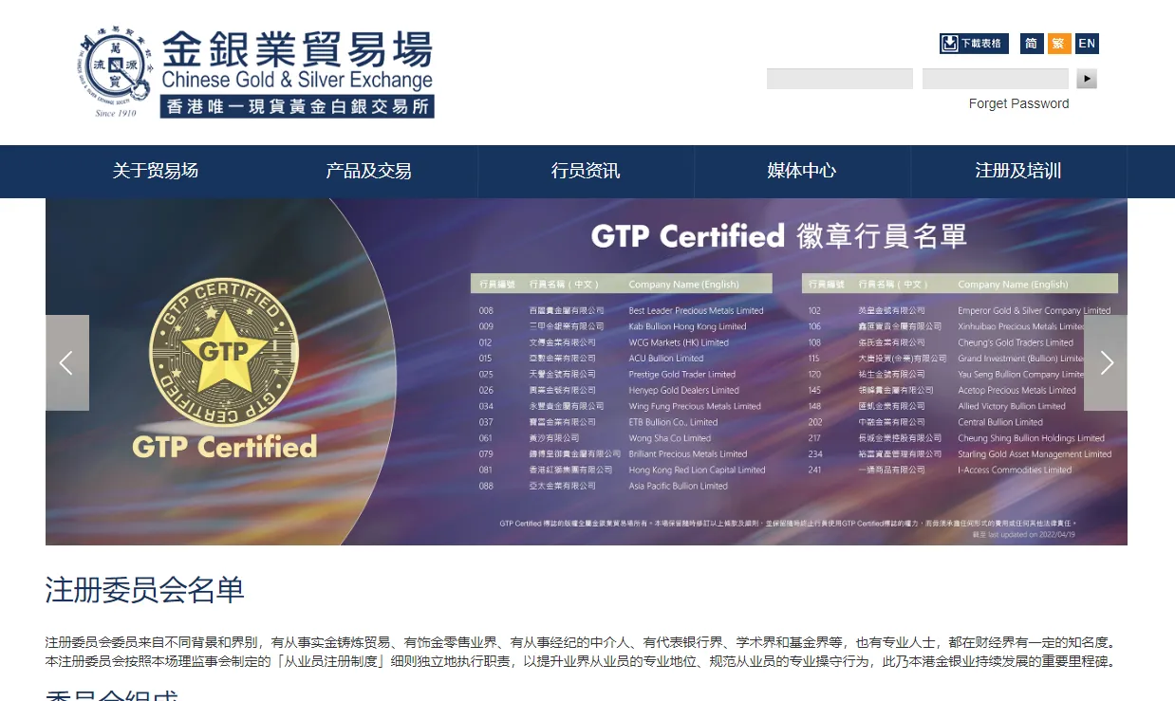The height and width of the screenshot is (701, 1175).
Task: Open the 媒体中心 menu
Action: pyautogui.click(x=802, y=171)
